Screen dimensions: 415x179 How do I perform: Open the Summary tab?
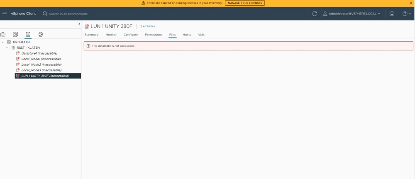(x=91, y=35)
